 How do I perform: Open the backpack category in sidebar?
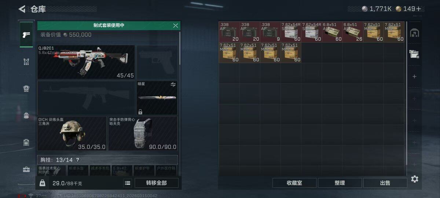[x=26, y=115]
